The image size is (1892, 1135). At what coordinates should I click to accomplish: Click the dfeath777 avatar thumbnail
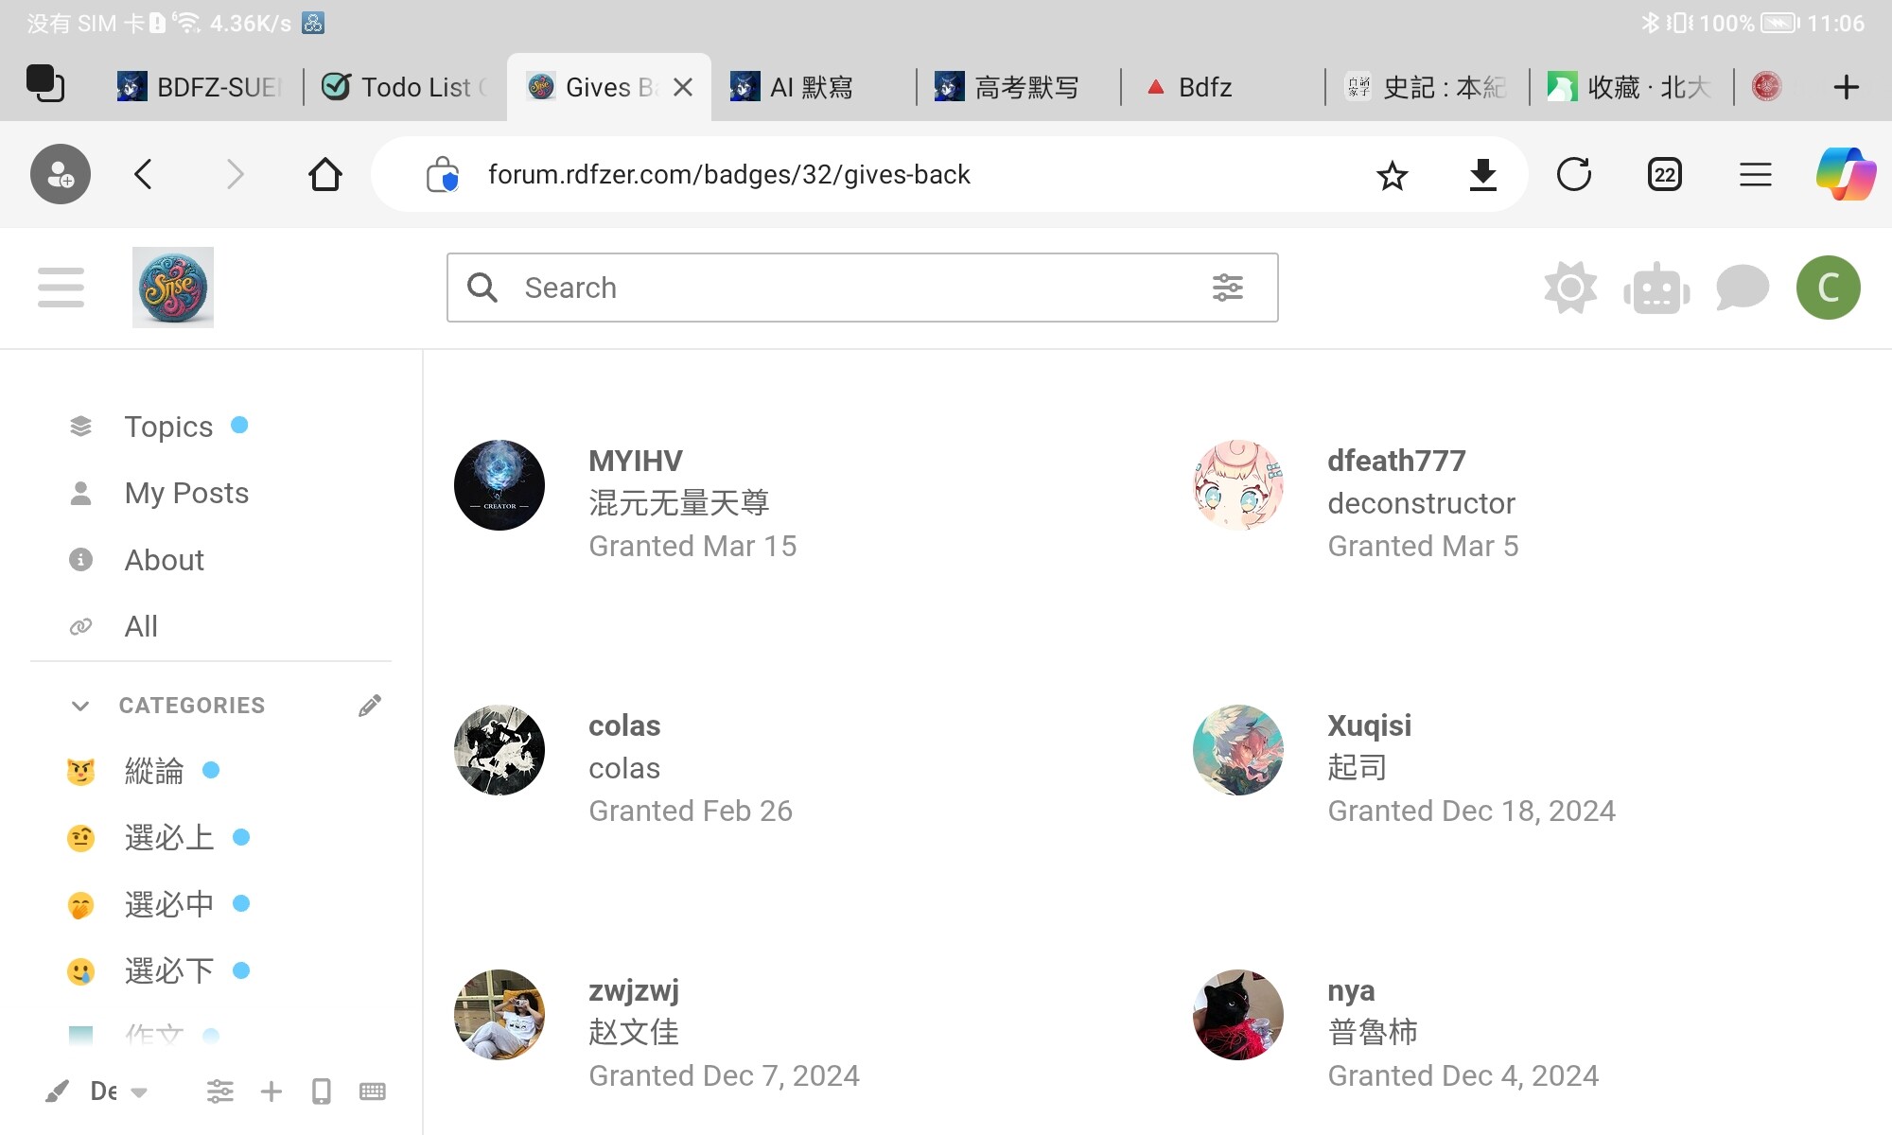(1237, 484)
